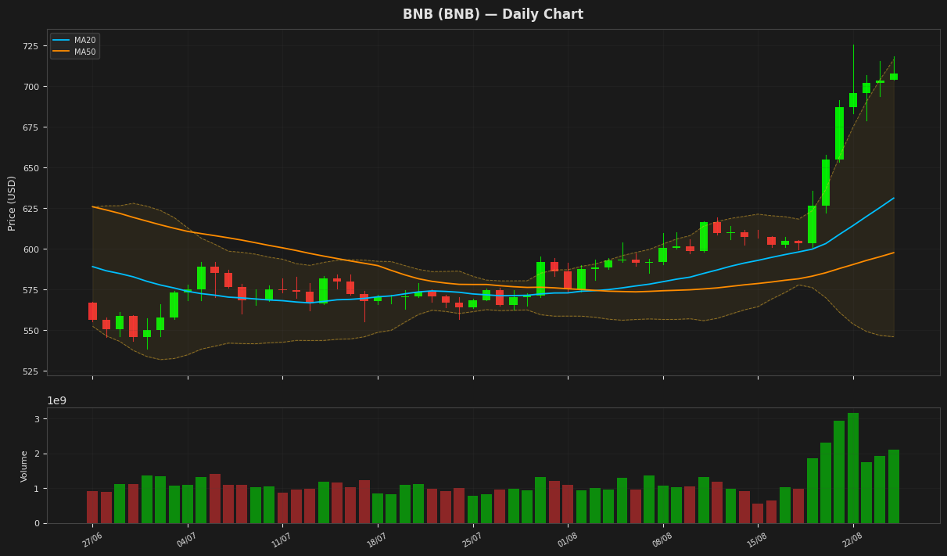
Task: Click the 600 price tick label
Action: pos(30,249)
